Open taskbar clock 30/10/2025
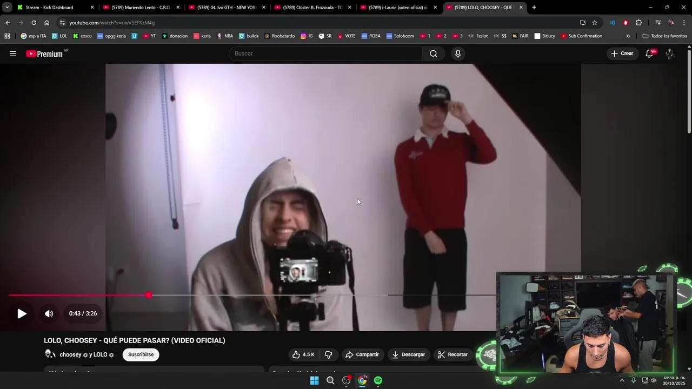This screenshot has width=692, height=389. (x=674, y=380)
